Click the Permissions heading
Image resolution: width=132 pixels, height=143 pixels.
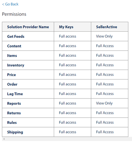14,14
